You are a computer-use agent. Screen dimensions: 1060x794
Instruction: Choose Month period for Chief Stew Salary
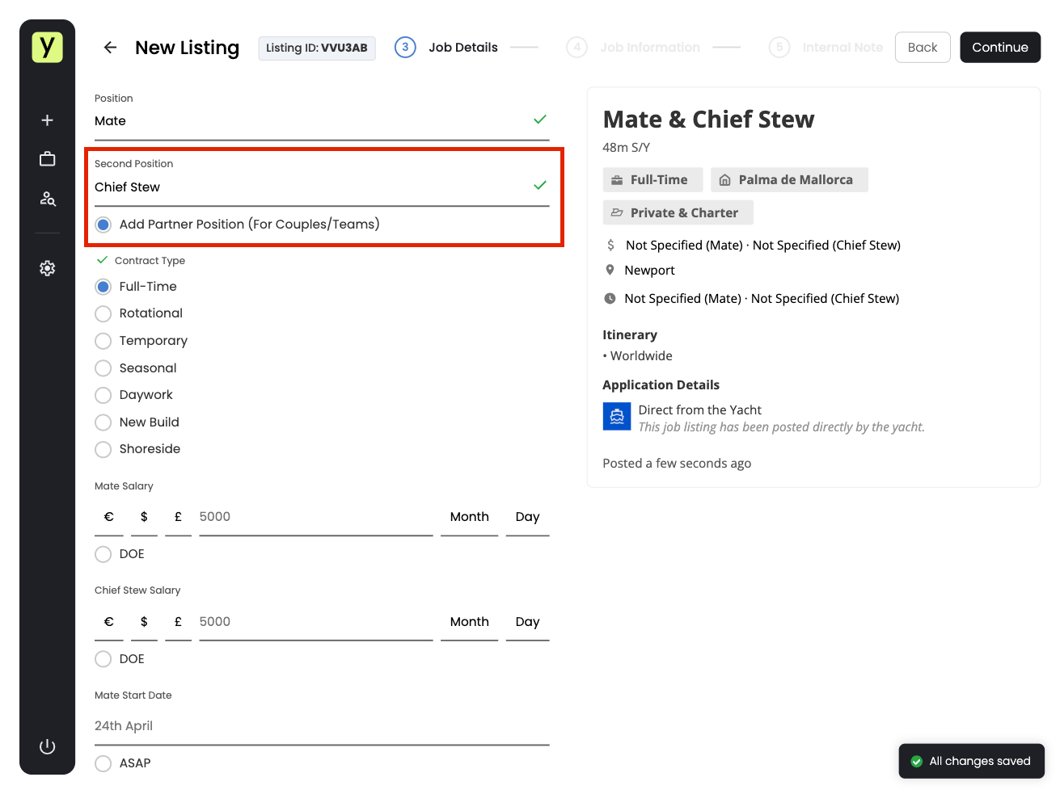(469, 622)
